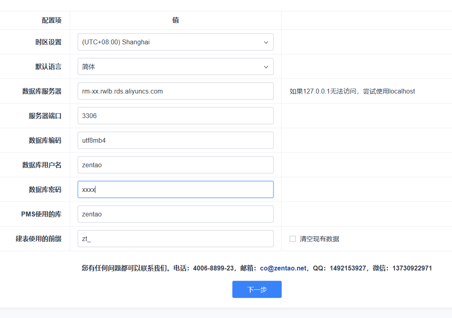The height and width of the screenshot is (318, 452).
Task: Click the 值 column header
Action: (176, 20)
